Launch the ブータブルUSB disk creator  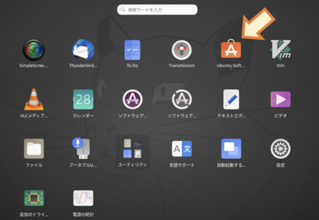pyautogui.click(x=81, y=148)
